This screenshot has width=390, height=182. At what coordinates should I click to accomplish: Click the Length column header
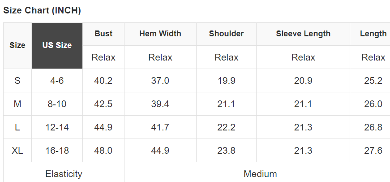click(x=373, y=34)
